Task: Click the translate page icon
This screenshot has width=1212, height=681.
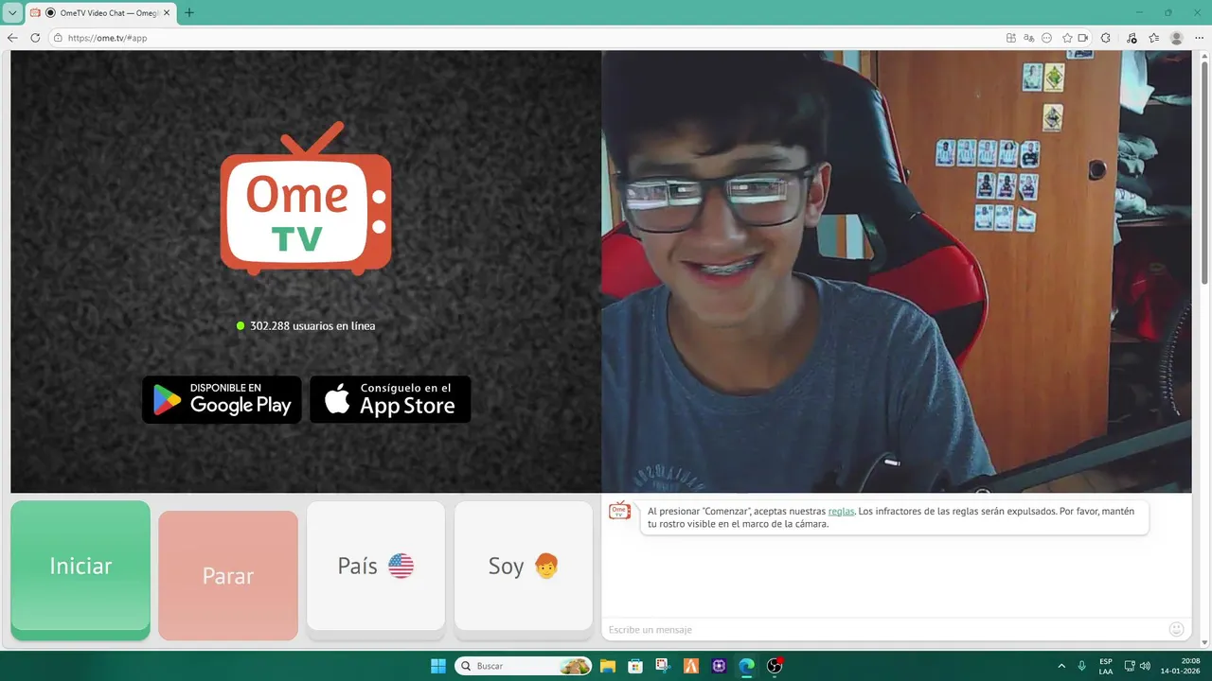Action: 1029,38
